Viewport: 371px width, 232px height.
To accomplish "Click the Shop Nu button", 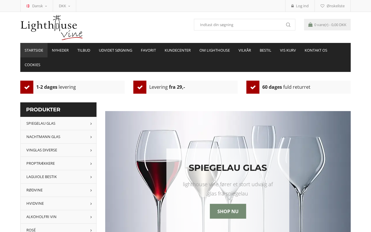I will coord(228,211).
